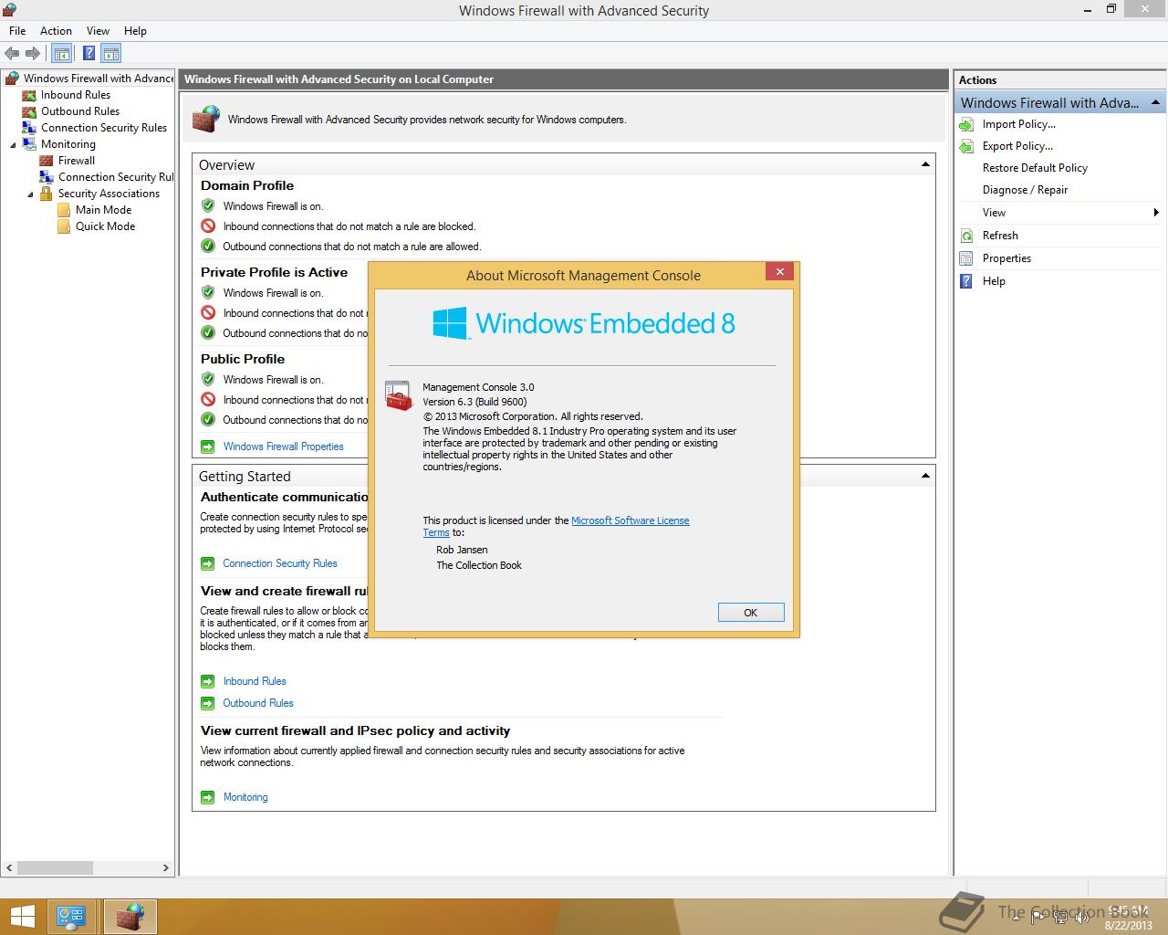Click the Help icon in Actions pane
The height and width of the screenshot is (935, 1168).
967,281
